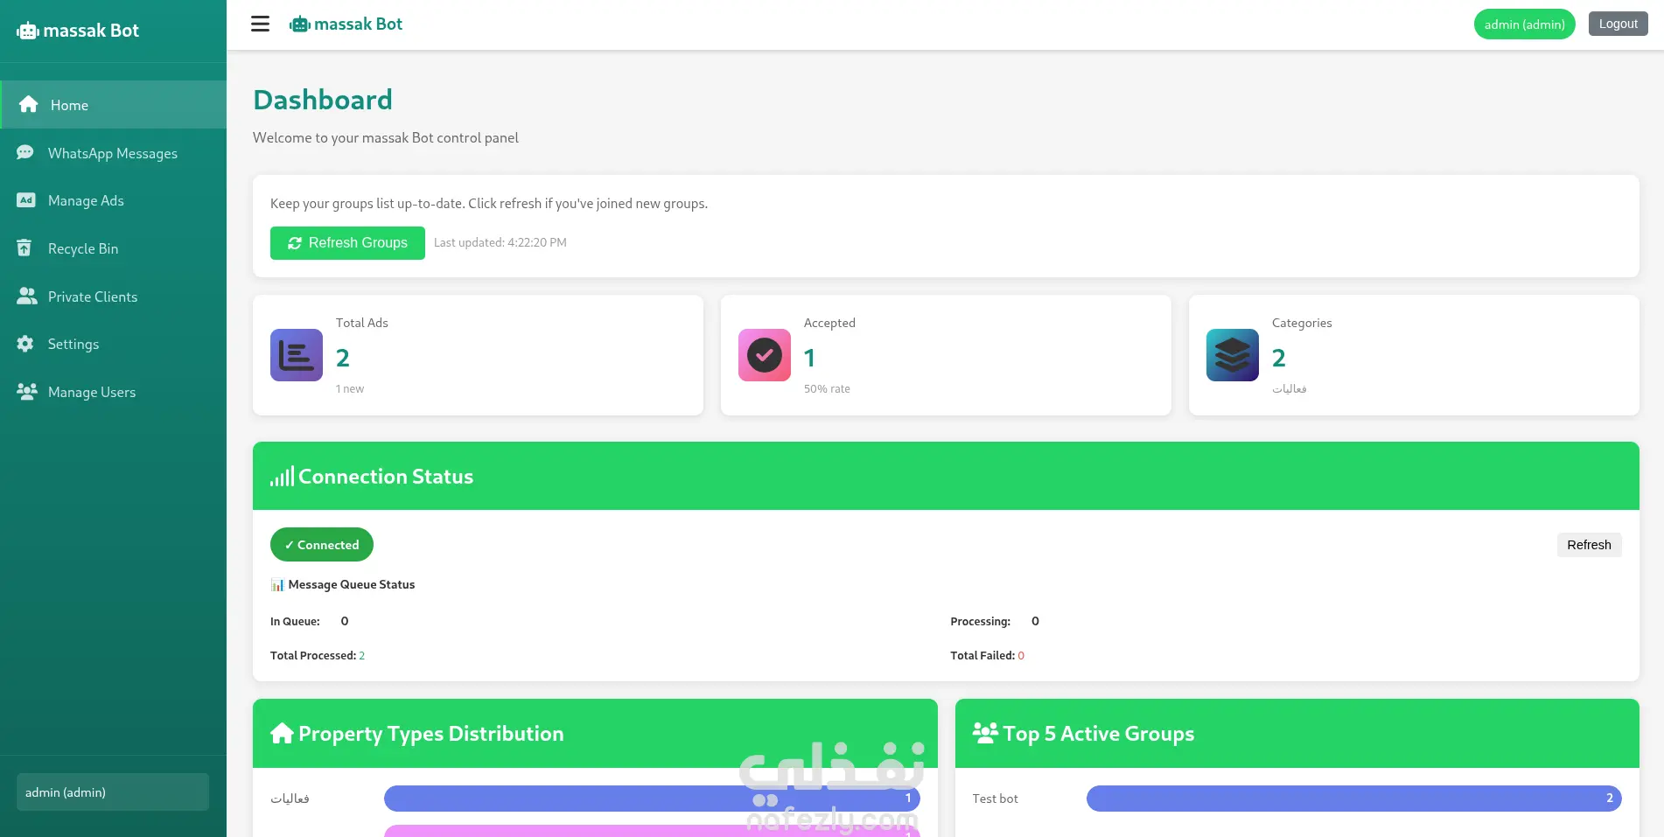Click the Refresh button in Connection Status
Screen dimensions: 1664x837
(1589, 545)
